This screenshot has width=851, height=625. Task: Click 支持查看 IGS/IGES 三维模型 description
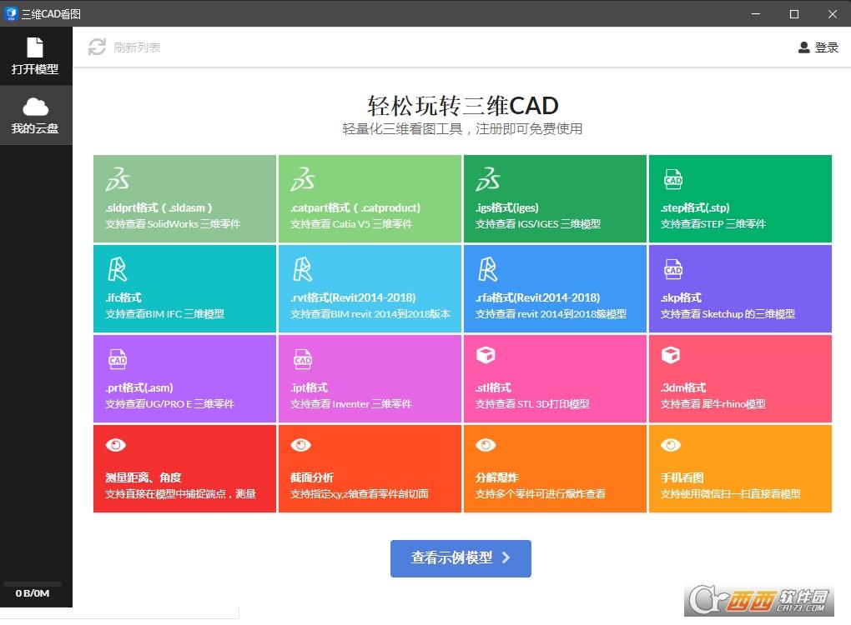point(538,224)
